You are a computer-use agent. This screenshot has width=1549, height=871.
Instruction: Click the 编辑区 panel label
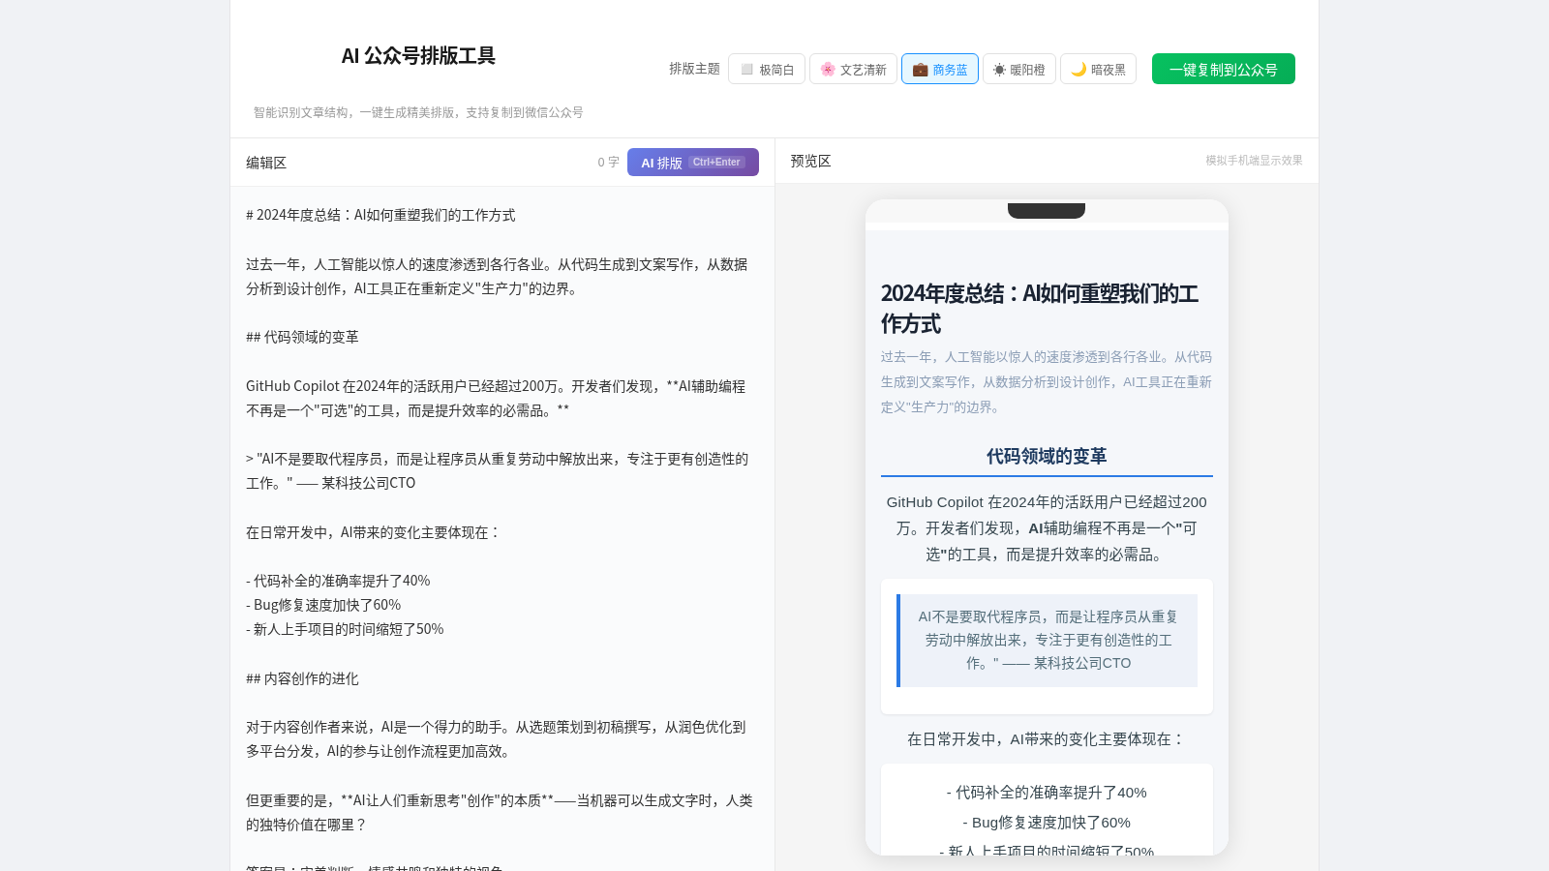(x=266, y=163)
